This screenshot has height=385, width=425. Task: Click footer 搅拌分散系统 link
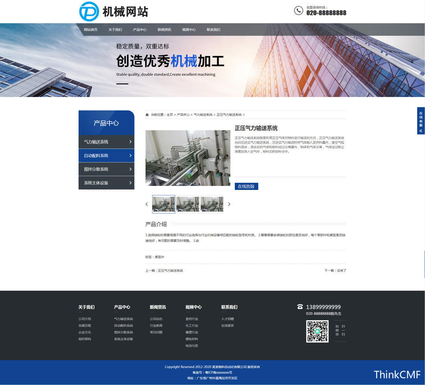[123, 332]
